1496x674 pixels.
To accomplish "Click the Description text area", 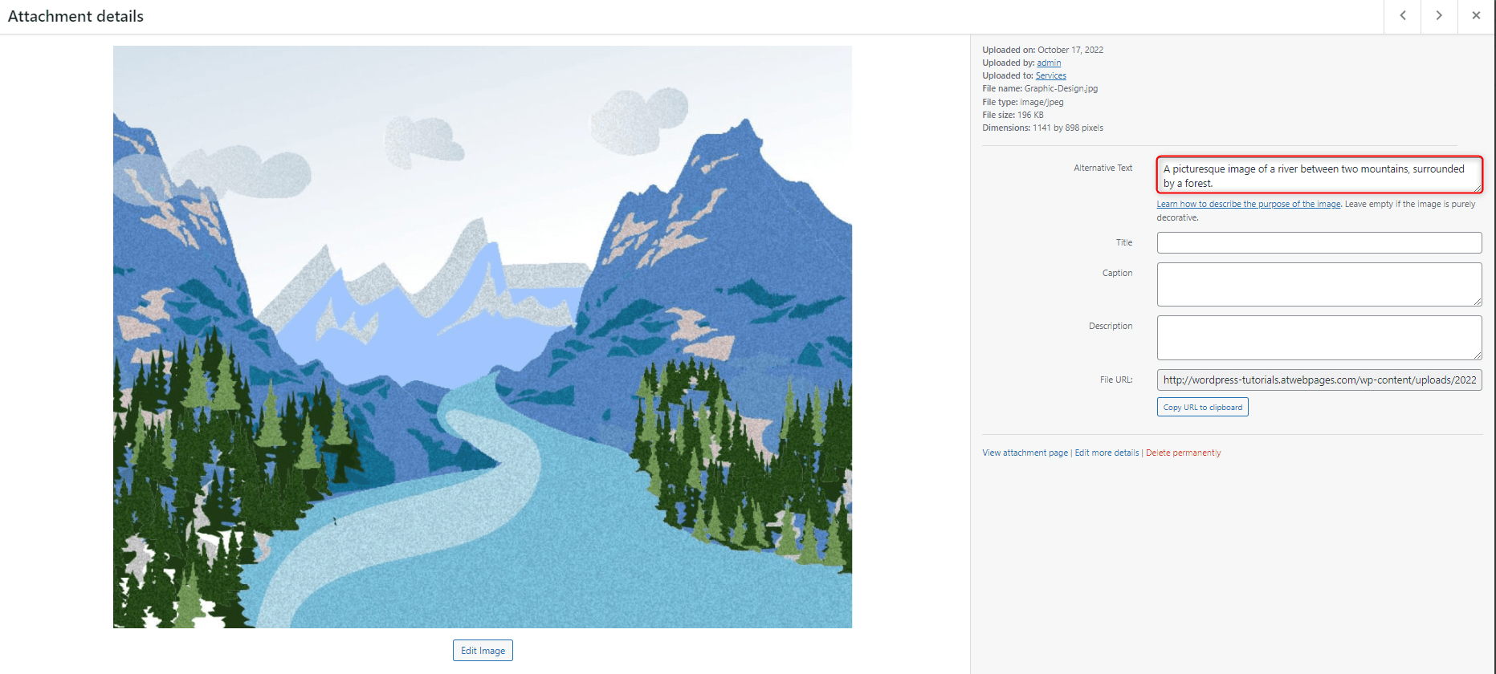I will tap(1319, 338).
